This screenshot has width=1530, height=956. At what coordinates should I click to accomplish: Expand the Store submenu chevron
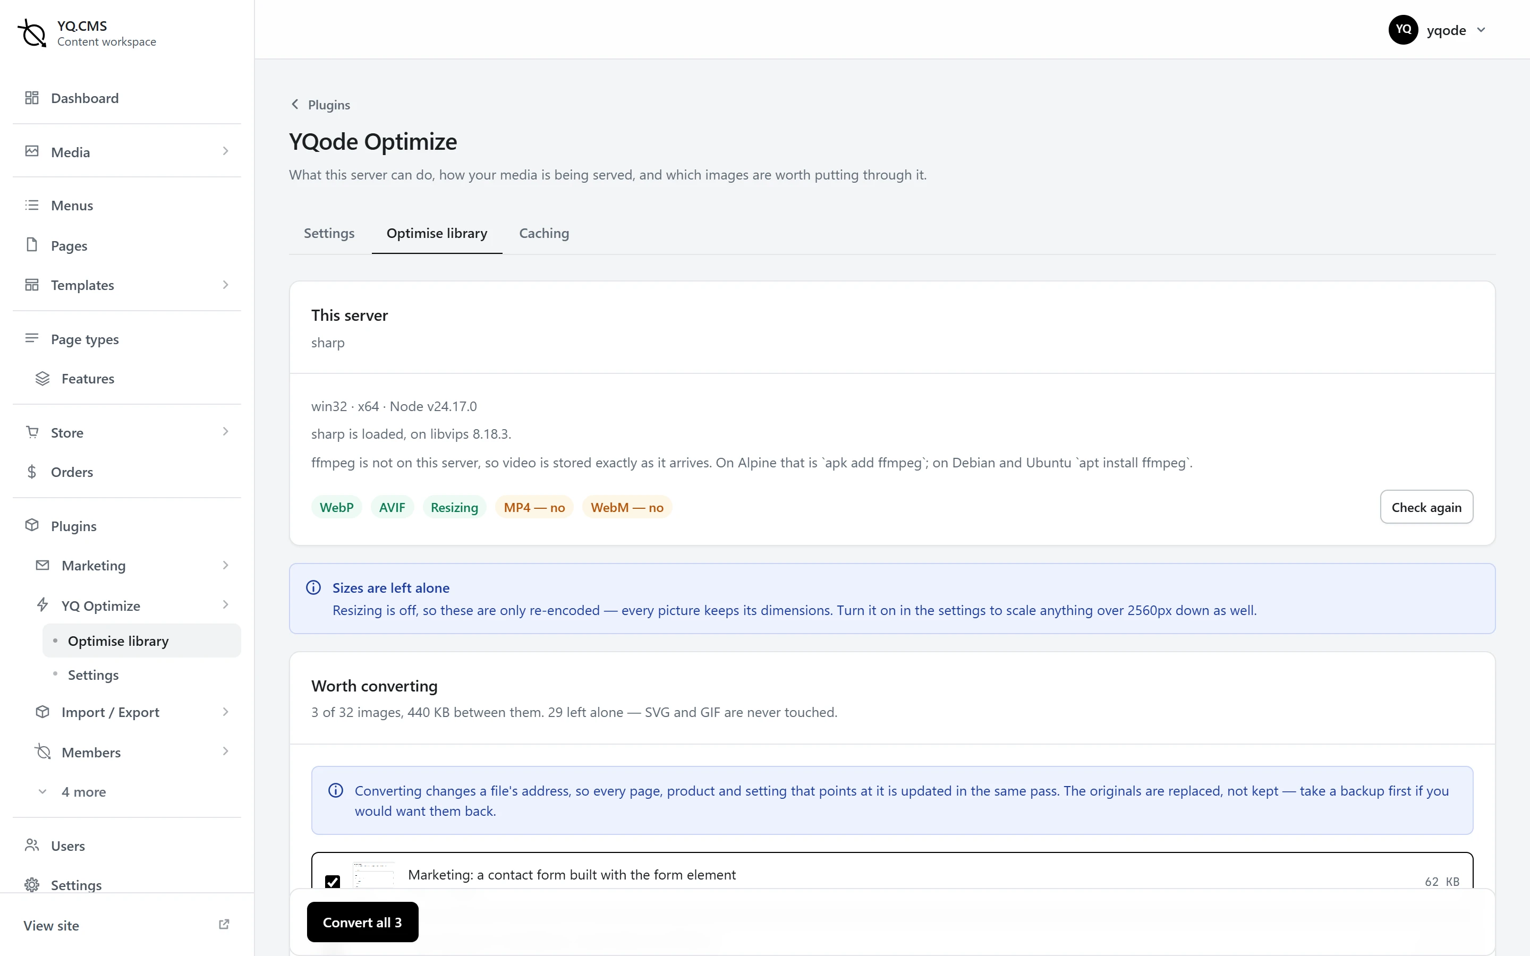coord(226,432)
